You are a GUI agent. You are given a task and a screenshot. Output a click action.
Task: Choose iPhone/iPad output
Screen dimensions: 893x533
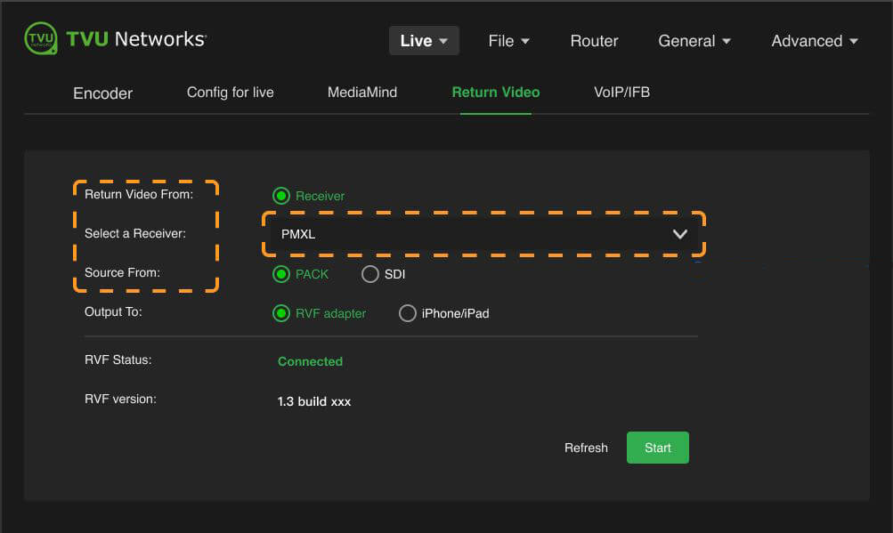coord(407,313)
